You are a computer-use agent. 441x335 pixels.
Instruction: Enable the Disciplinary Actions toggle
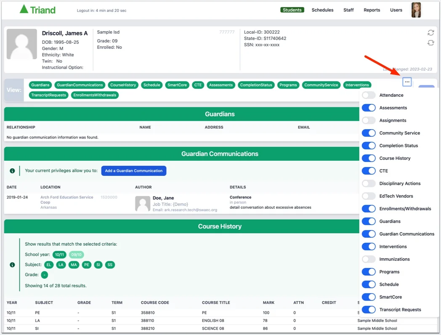point(369,183)
